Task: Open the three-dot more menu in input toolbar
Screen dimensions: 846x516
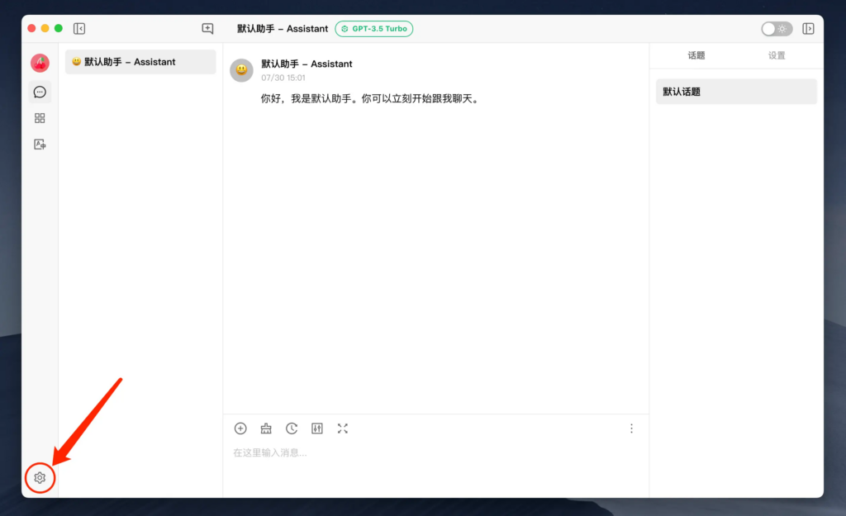Action: click(631, 428)
